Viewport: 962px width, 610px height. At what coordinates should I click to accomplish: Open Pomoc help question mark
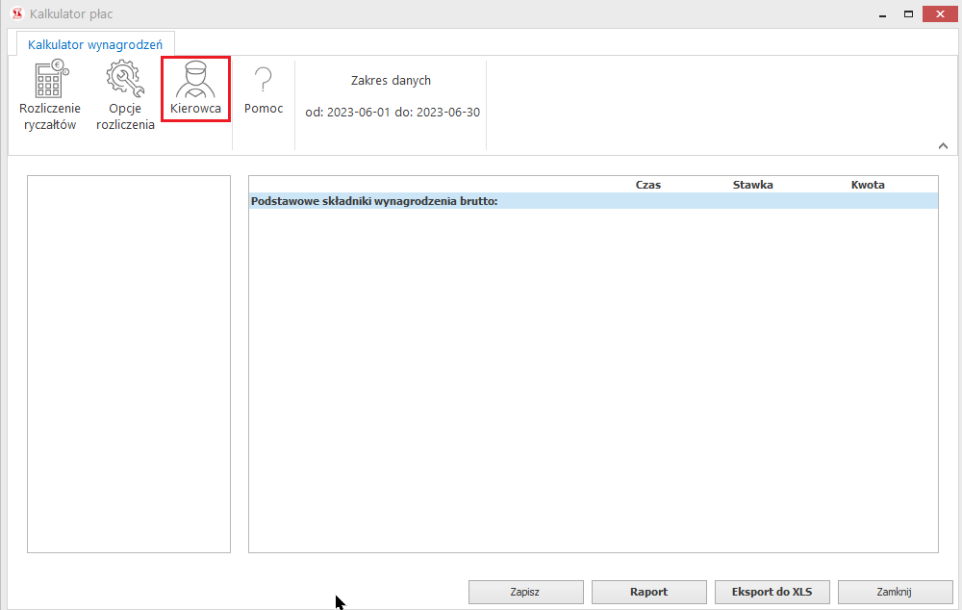[263, 89]
